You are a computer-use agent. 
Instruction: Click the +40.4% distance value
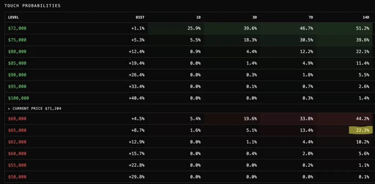(137, 98)
